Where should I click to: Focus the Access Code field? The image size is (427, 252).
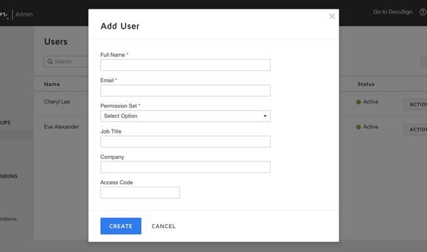coord(140,192)
